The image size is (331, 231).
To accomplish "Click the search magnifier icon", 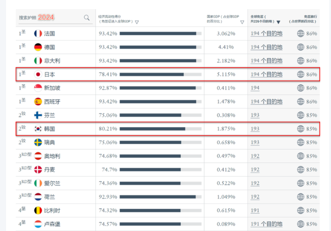I will pos(87,18).
